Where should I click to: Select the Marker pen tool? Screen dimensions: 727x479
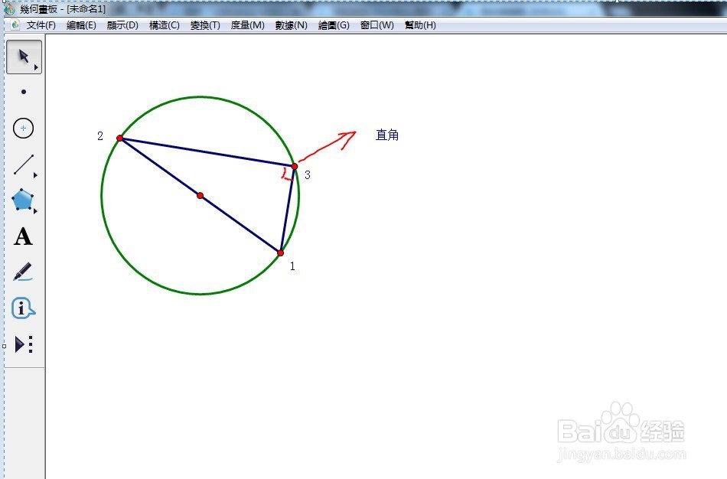coord(23,272)
